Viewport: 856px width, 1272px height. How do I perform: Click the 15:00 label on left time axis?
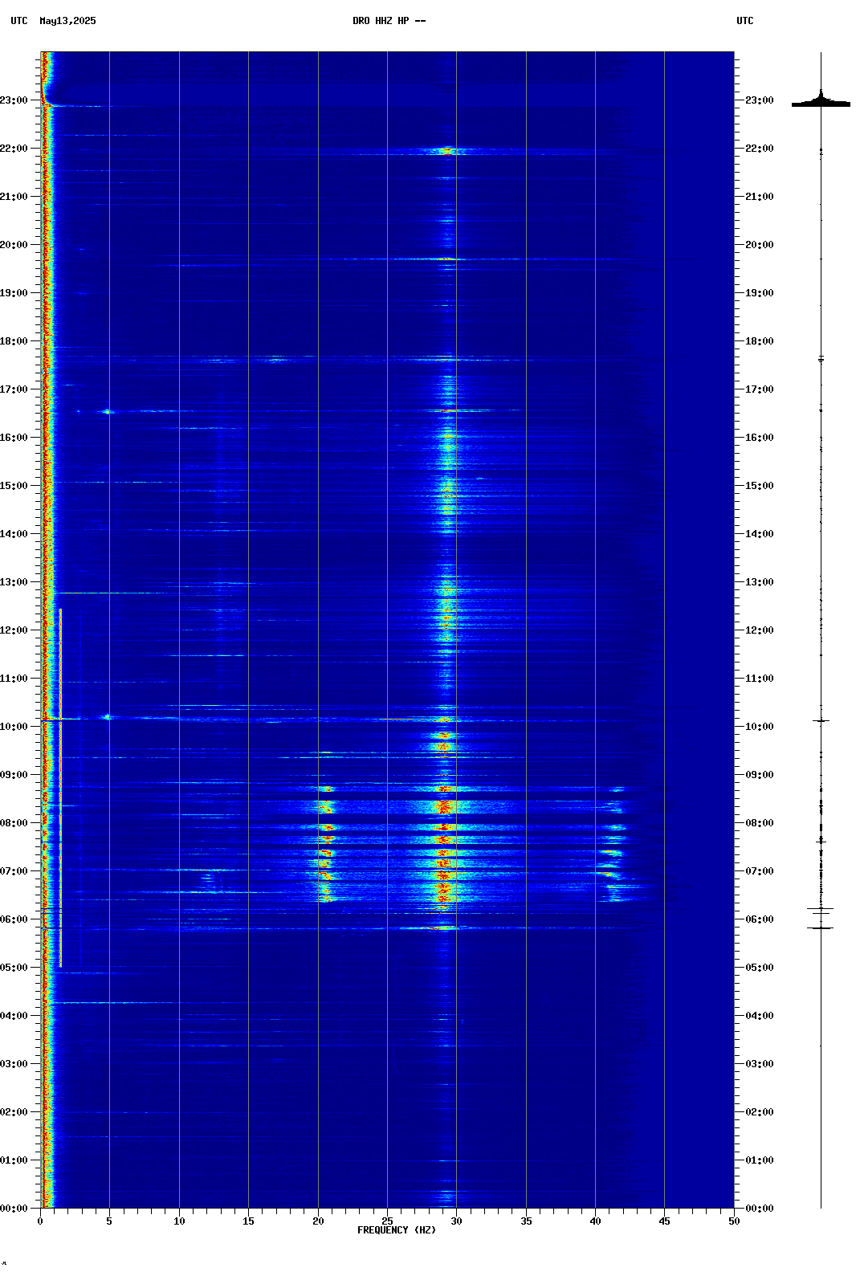[x=14, y=486]
